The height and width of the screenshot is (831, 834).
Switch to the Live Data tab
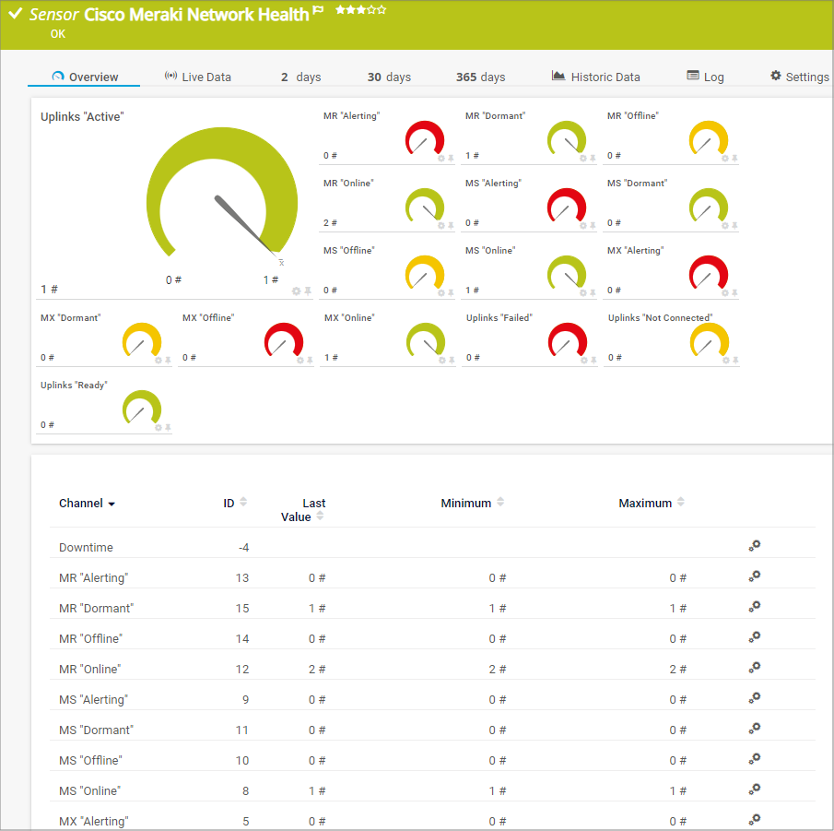[x=197, y=77]
